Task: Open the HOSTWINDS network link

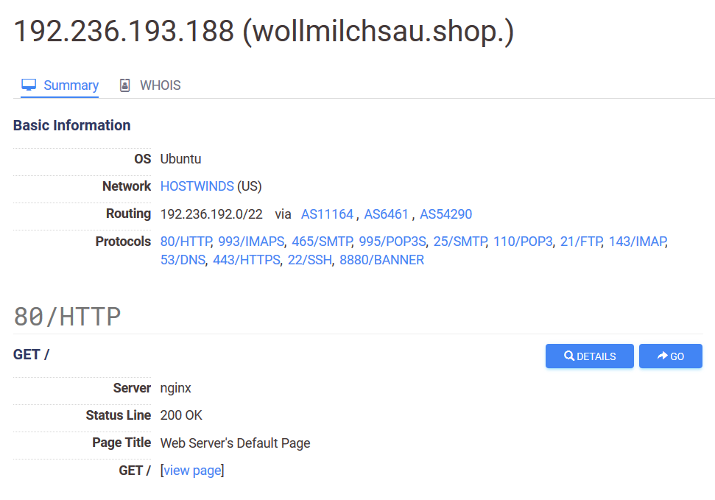Action: pos(197,186)
